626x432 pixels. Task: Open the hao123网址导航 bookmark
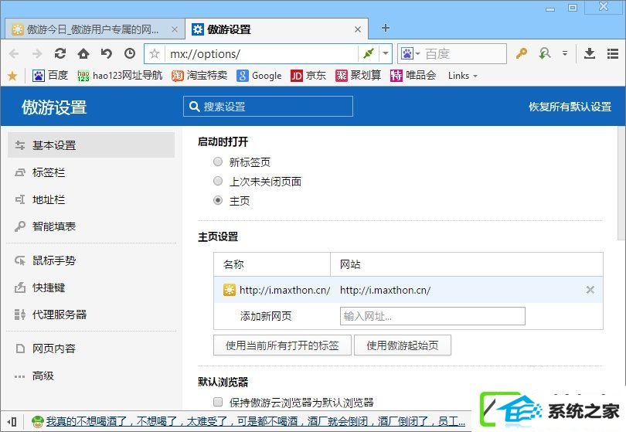[120, 76]
